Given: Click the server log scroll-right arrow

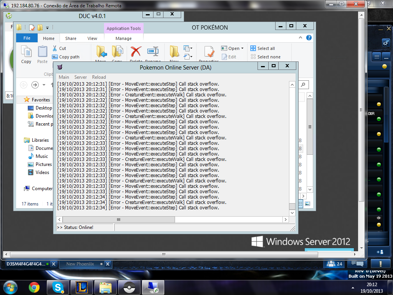Looking at the screenshot, I should 286,219.
